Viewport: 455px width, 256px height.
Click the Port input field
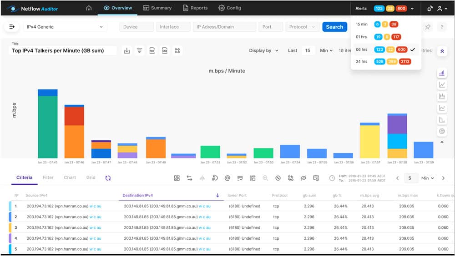coord(271,27)
